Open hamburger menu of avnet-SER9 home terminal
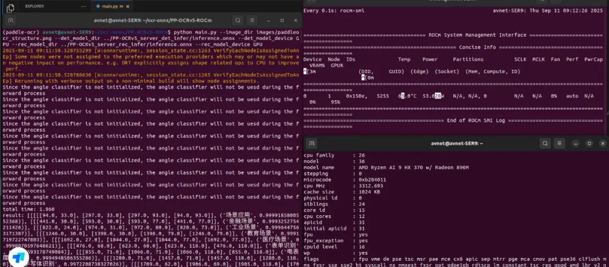 click(x=559, y=144)
